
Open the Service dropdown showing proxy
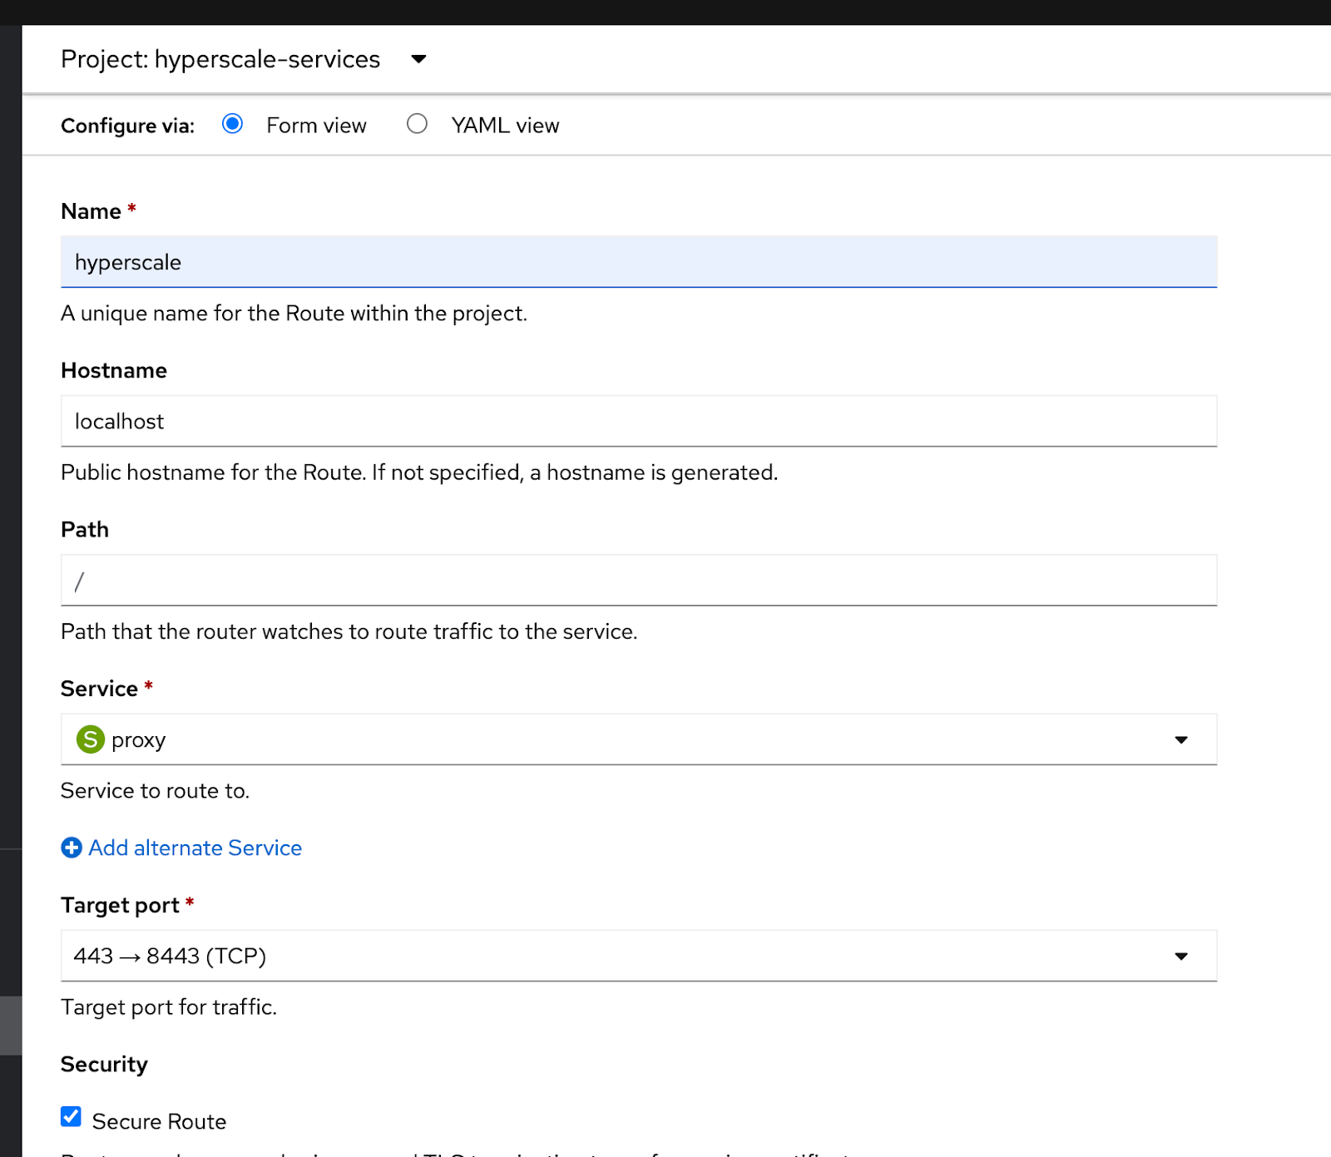tap(637, 739)
